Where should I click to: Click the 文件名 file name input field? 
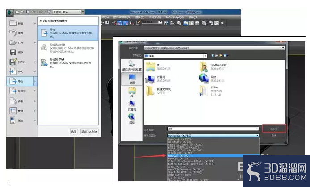tap(213, 129)
